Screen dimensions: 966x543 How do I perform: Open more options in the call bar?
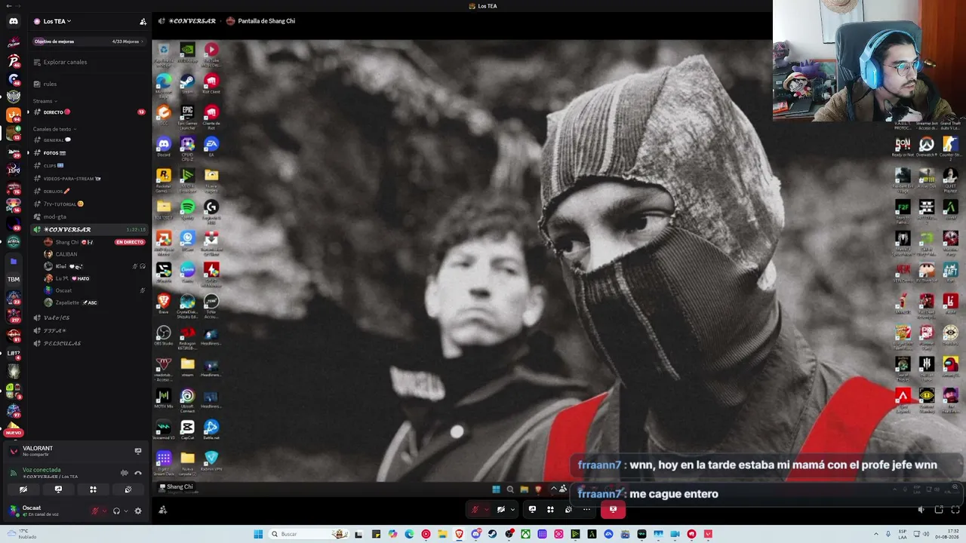point(586,509)
